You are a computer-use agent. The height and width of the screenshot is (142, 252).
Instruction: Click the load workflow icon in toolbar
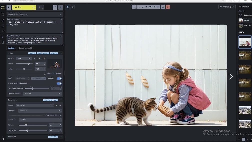(x=138, y=7)
